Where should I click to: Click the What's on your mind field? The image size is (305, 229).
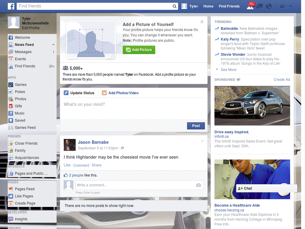(x=134, y=109)
